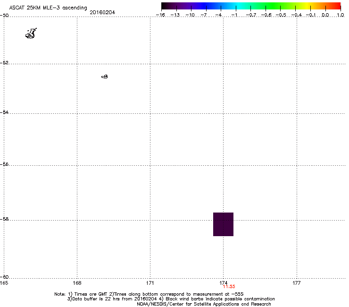Pick the cyan section of the color bar
The height and width of the screenshot is (307, 349).
click(239, 6)
